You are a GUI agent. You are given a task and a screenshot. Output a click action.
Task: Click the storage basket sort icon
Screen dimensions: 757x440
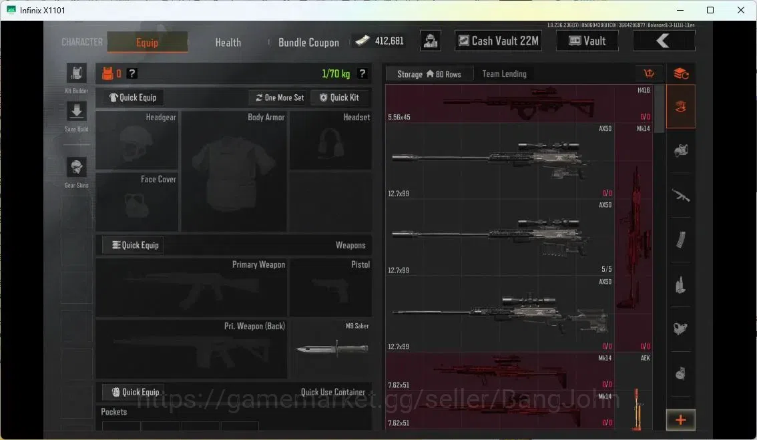[x=649, y=73]
